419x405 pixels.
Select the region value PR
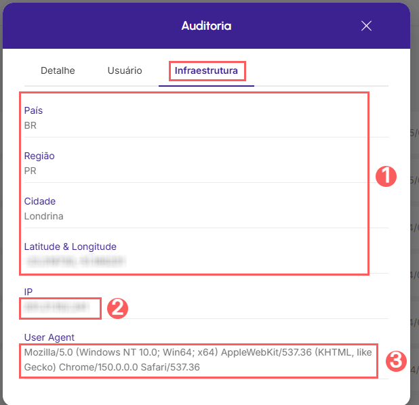point(31,171)
